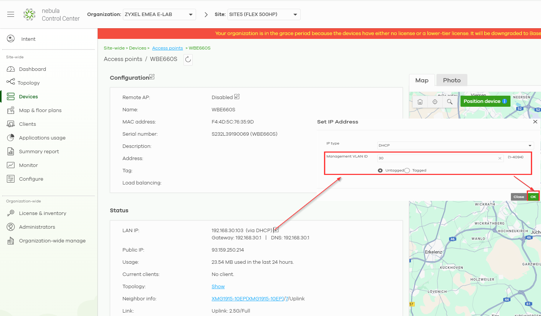Open the Access points breadcrumb link
The height and width of the screenshot is (316, 541).
(x=167, y=48)
